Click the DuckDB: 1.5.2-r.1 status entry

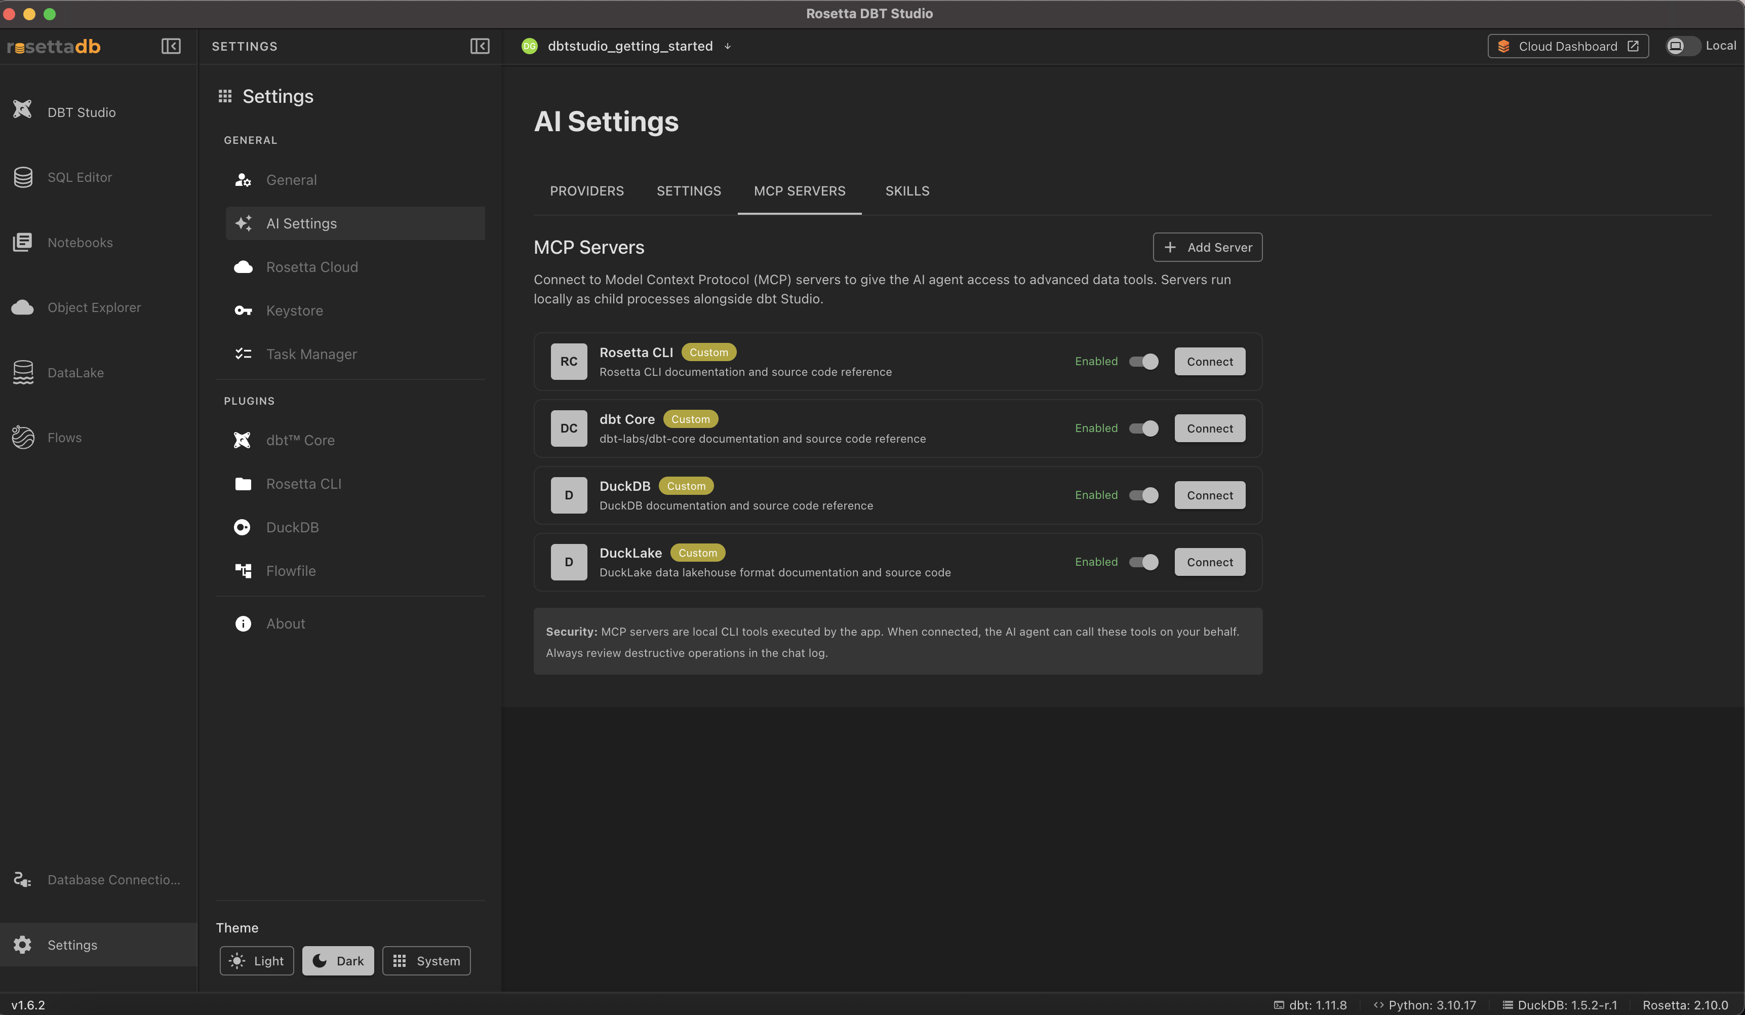click(x=1560, y=1005)
